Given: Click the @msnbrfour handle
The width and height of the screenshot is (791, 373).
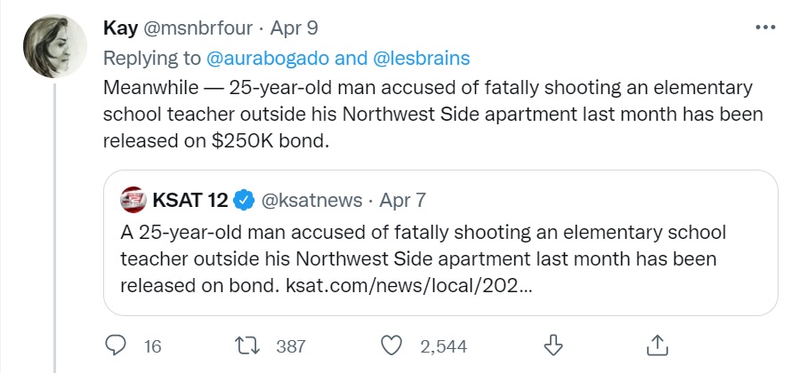Looking at the screenshot, I should point(198,28).
